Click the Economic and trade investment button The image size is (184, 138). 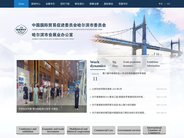click(x=53, y=130)
